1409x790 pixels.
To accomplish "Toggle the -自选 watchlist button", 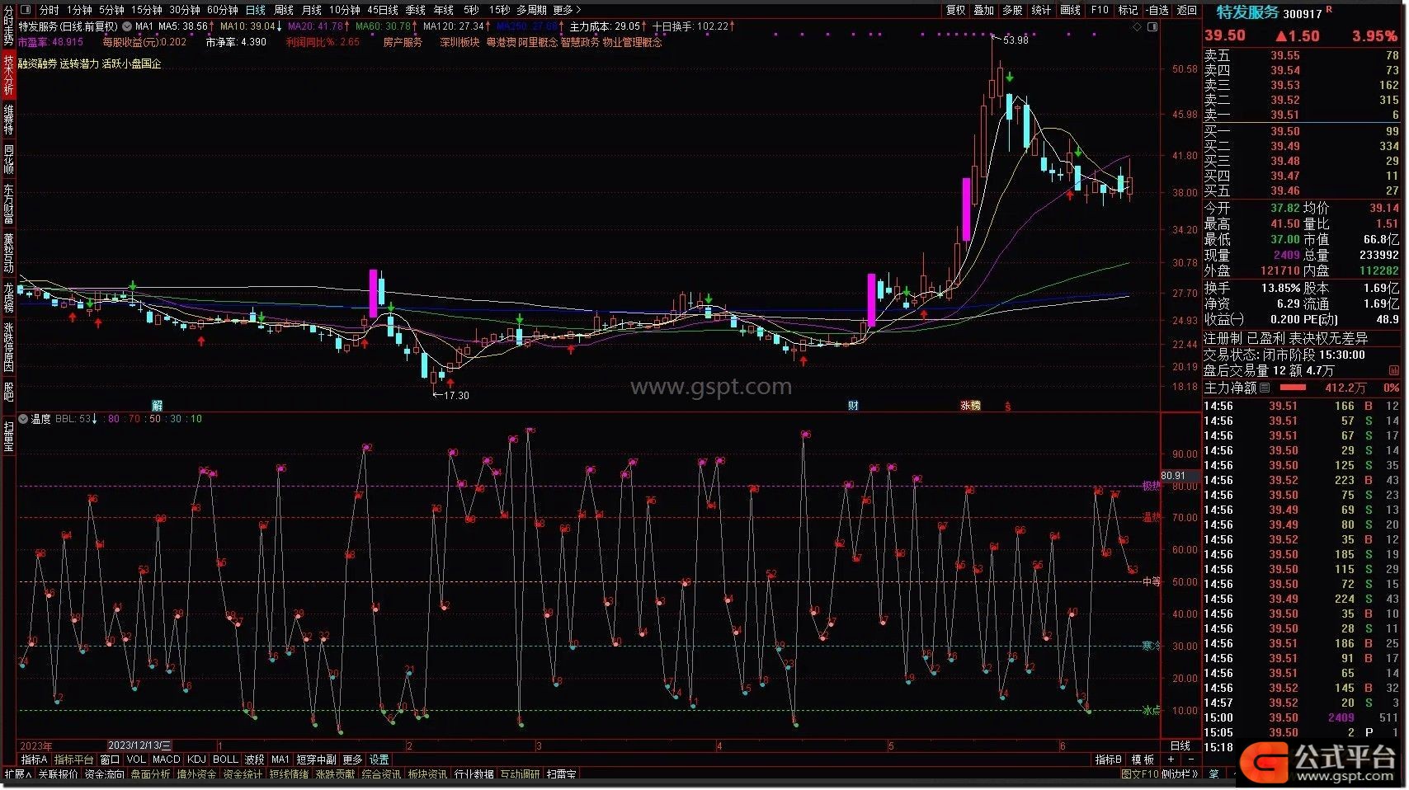I will pyautogui.click(x=1157, y=10).
